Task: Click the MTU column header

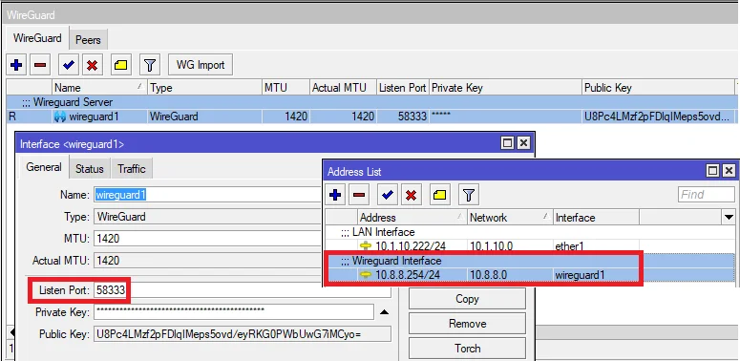Action: (285, 88)
